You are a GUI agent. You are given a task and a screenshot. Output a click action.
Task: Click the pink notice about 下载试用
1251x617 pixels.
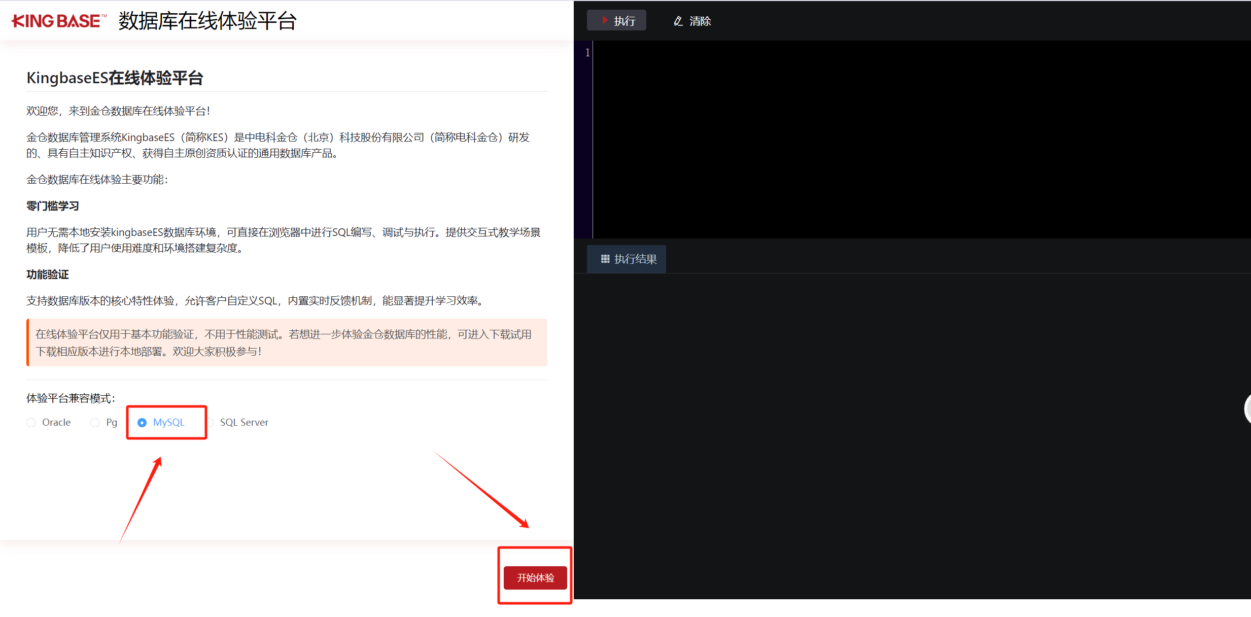(x=287, y=342)
